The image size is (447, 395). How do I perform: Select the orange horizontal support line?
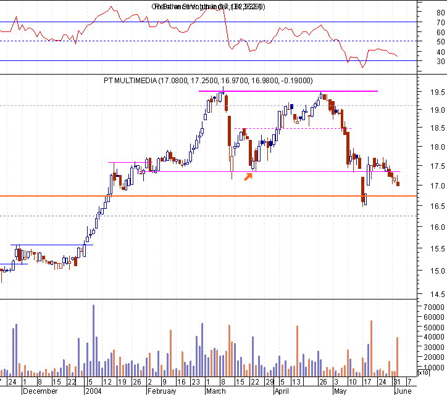[208, 196]
